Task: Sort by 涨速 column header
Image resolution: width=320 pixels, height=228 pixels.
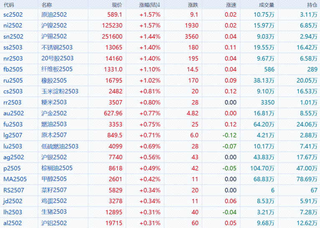Action: click(231, 5)
